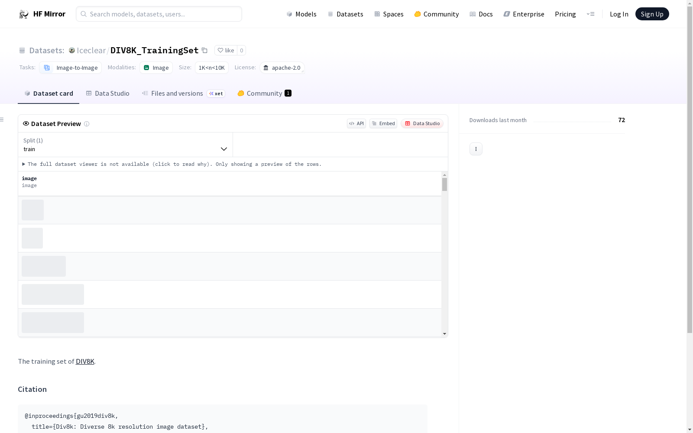Click the Datasets stack icon in header
The image size is (693, 433).
point(22,50)
